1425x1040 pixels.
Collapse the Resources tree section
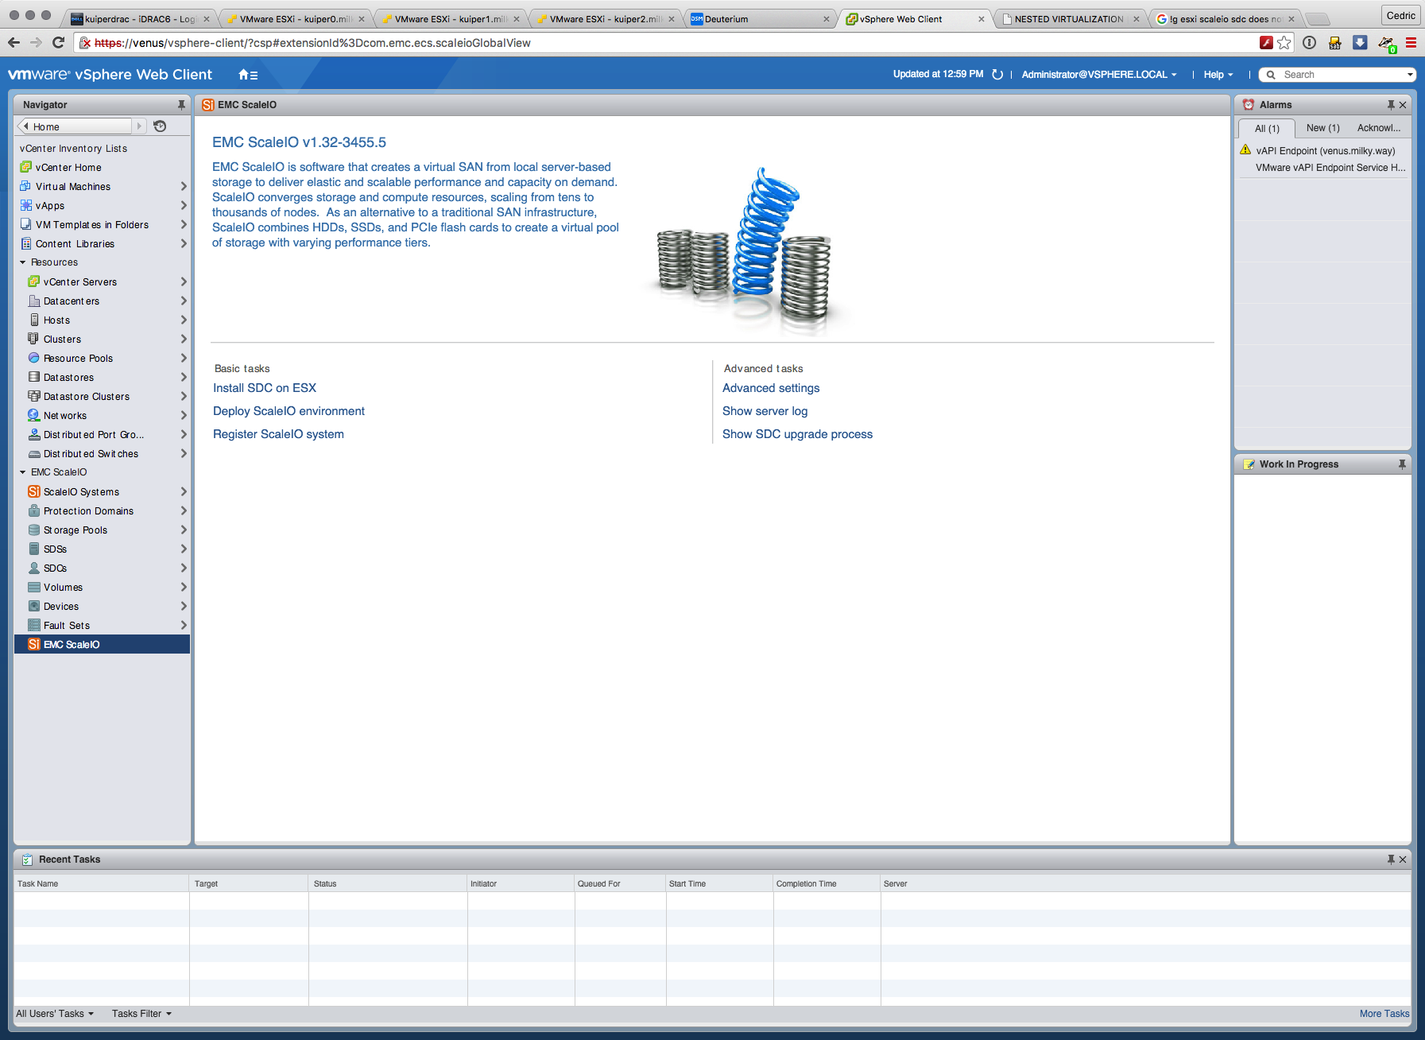23,262
